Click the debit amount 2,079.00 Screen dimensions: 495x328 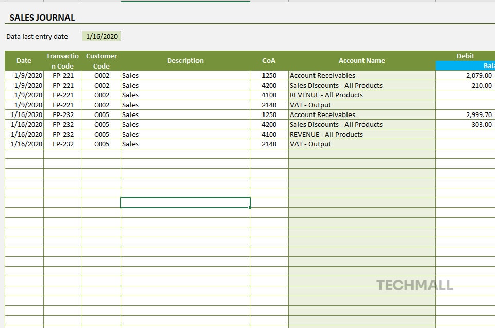(x=478, y=75)
